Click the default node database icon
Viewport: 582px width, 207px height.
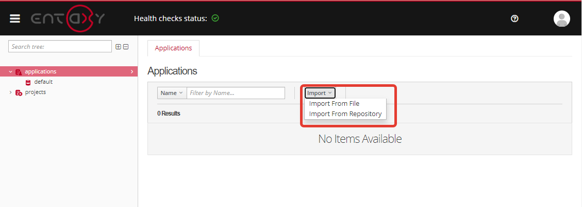[x=28, y=82]
